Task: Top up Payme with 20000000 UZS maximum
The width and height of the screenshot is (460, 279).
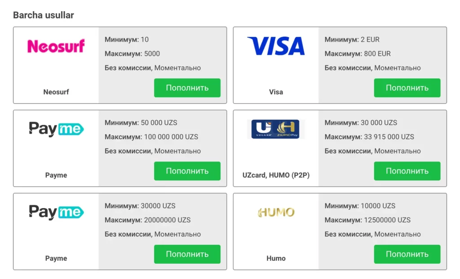Action: [x=187, y=254]
